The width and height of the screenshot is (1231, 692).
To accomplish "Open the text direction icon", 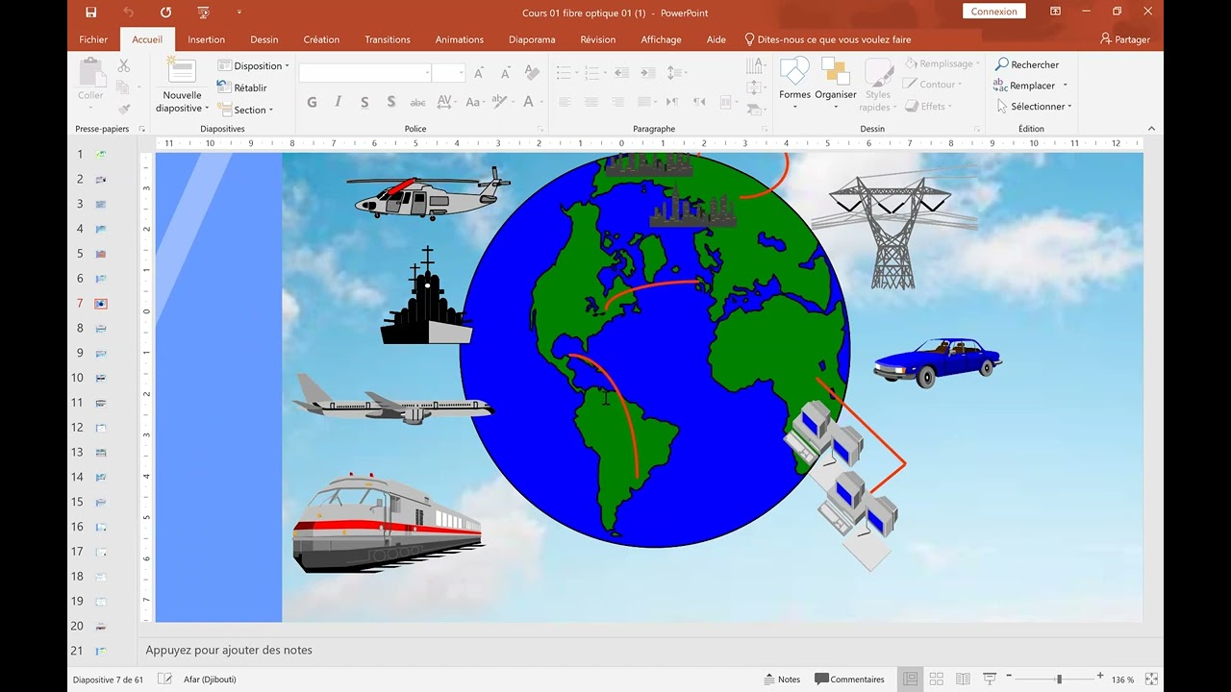I will (x=755, y=65).
